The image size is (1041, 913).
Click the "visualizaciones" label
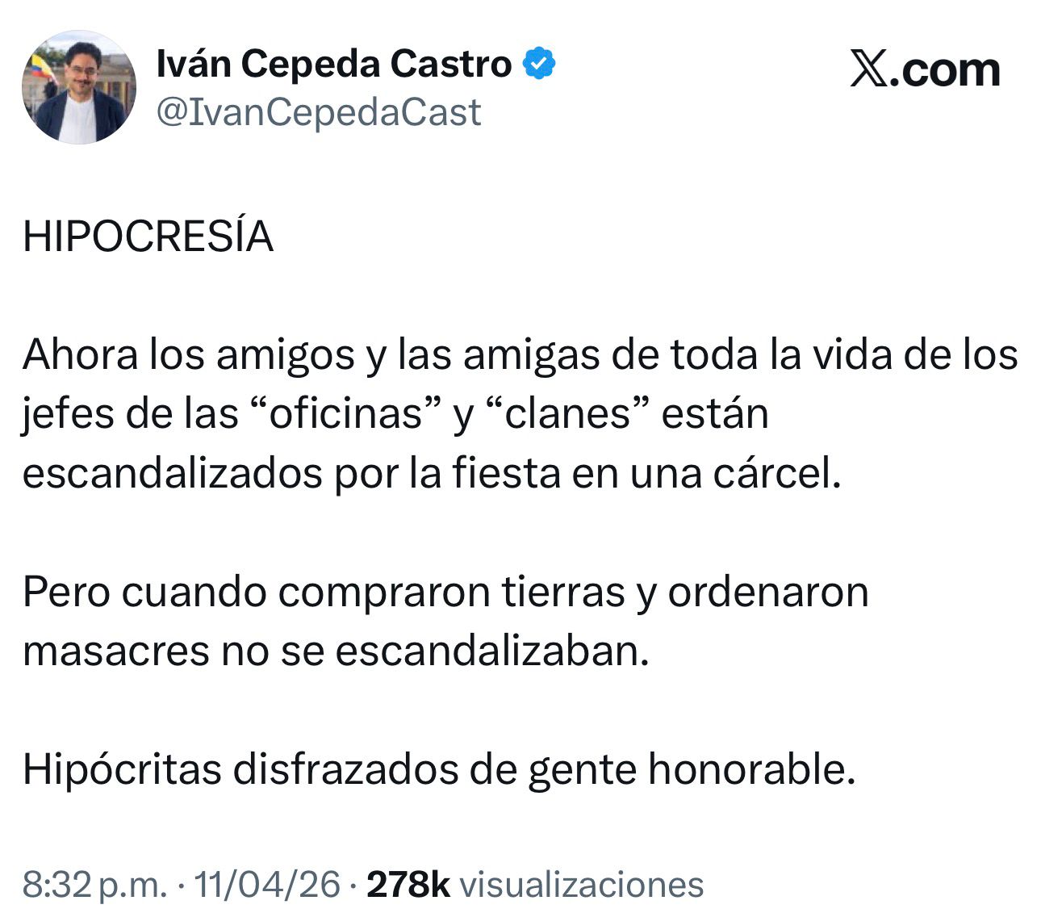click(581, 885)
